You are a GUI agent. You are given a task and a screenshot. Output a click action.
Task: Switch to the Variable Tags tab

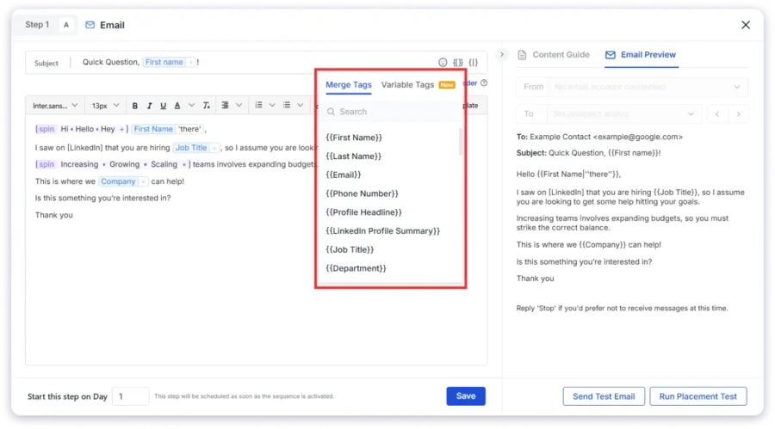pos(407,85)
